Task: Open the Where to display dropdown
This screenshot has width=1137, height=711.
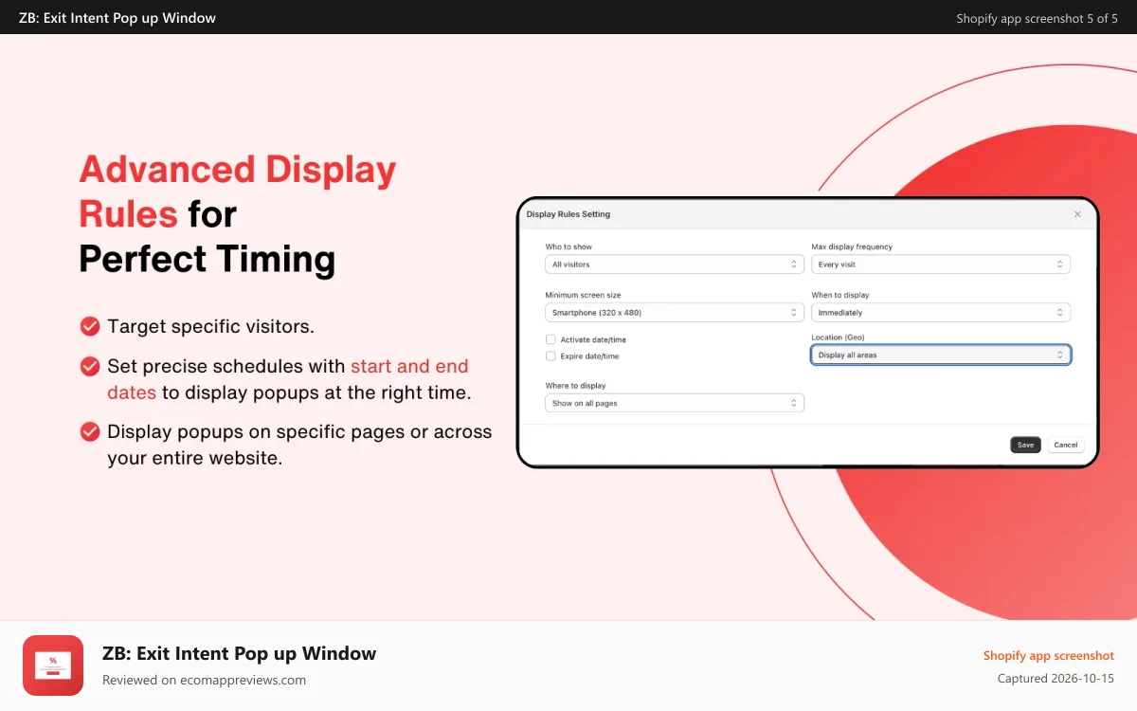Action: pyautogui.click(x=675, y=403)
